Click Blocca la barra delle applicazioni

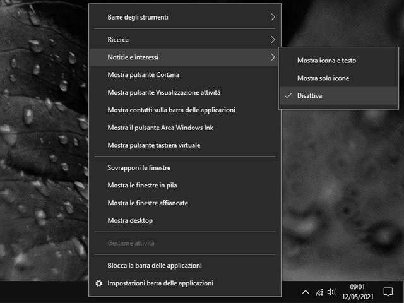click(155, 266)
